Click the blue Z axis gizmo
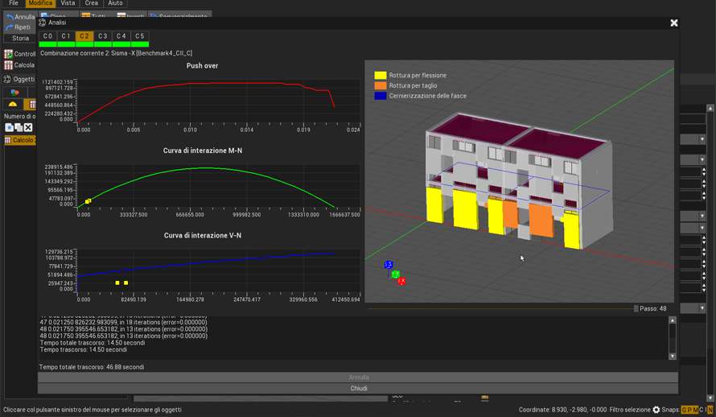 388,265
